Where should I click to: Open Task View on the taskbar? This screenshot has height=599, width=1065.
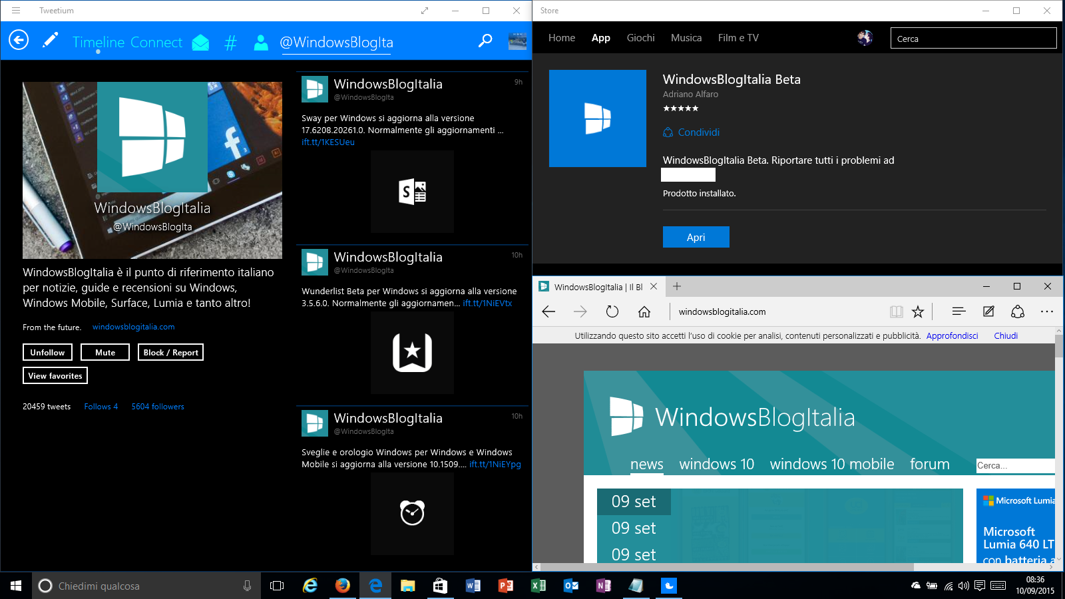coord(277,586)
